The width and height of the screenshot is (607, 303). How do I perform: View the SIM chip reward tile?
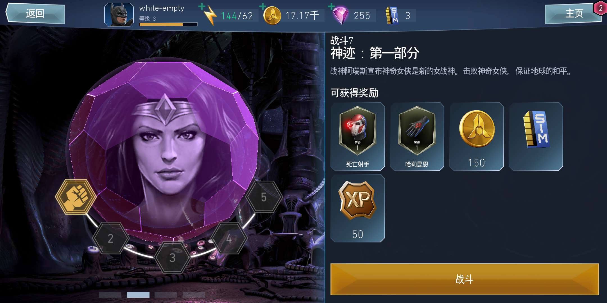[536, 136]
